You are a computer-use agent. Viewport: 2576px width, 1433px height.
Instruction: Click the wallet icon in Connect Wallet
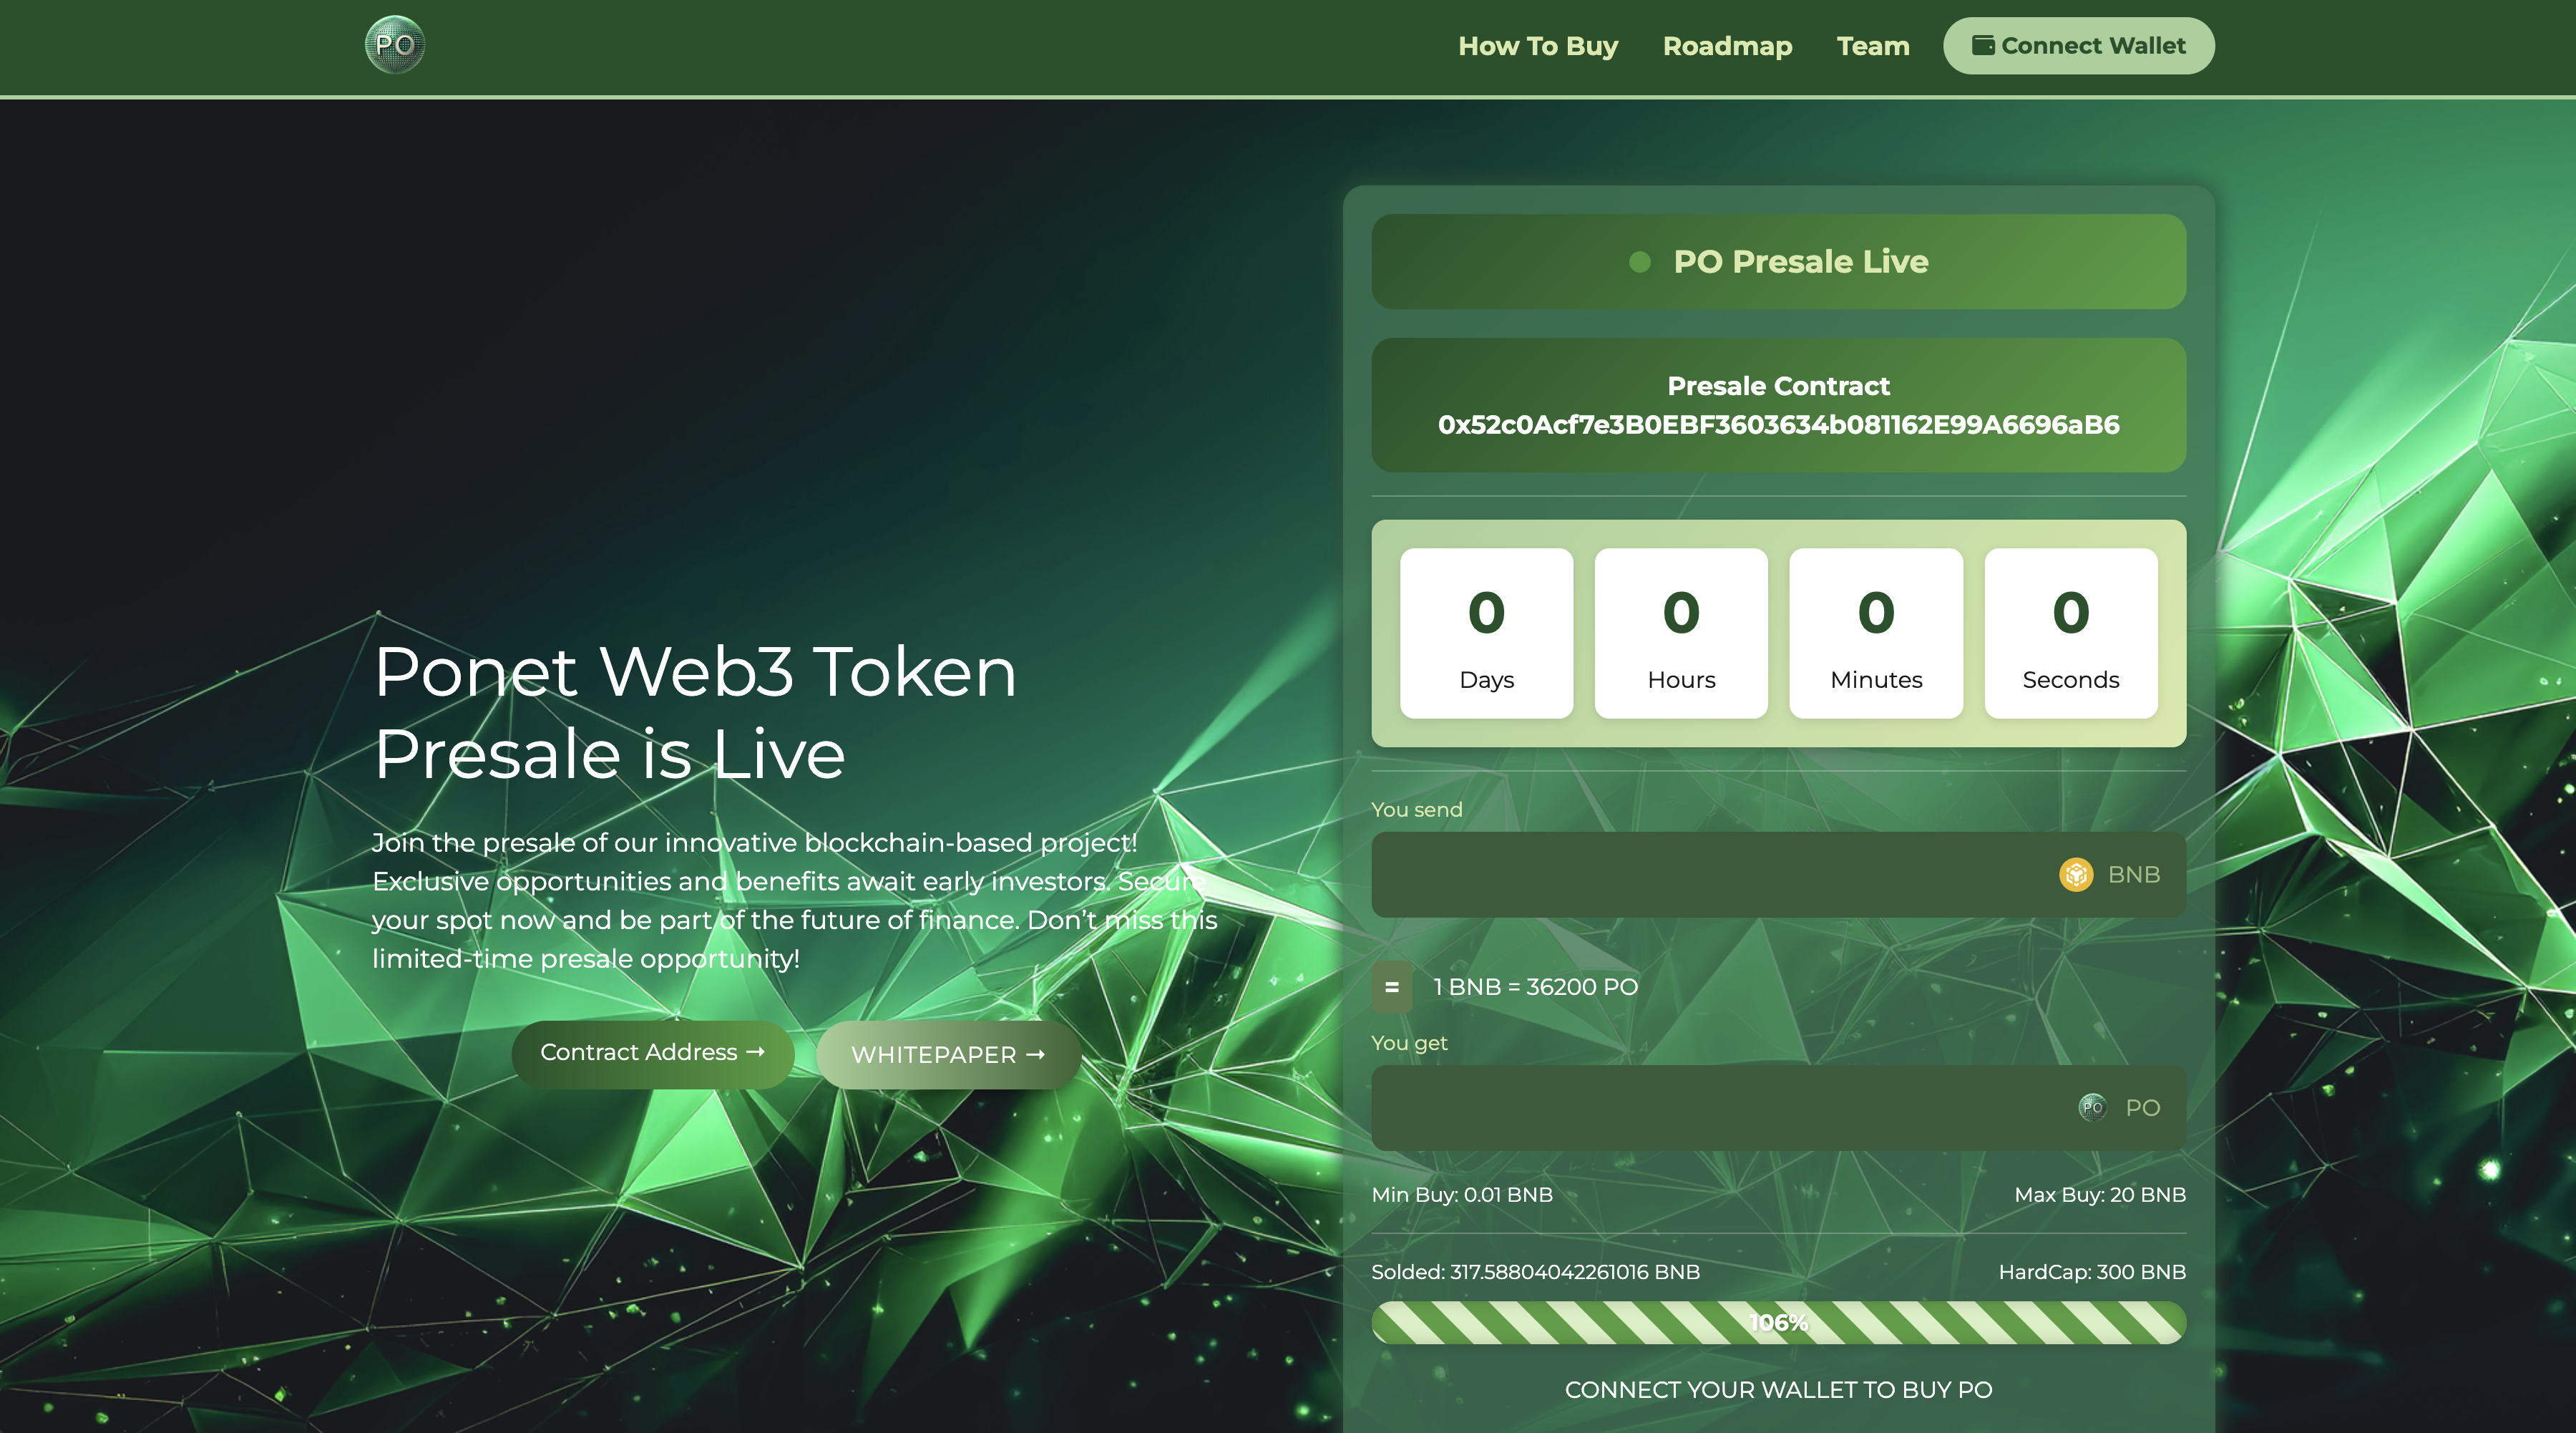click(1983, 45)
